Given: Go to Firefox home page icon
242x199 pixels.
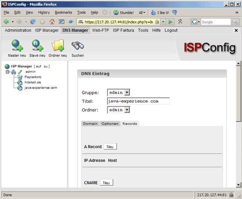Looking at the screenshot, I should pyautogui.click(x=52, y=22).
